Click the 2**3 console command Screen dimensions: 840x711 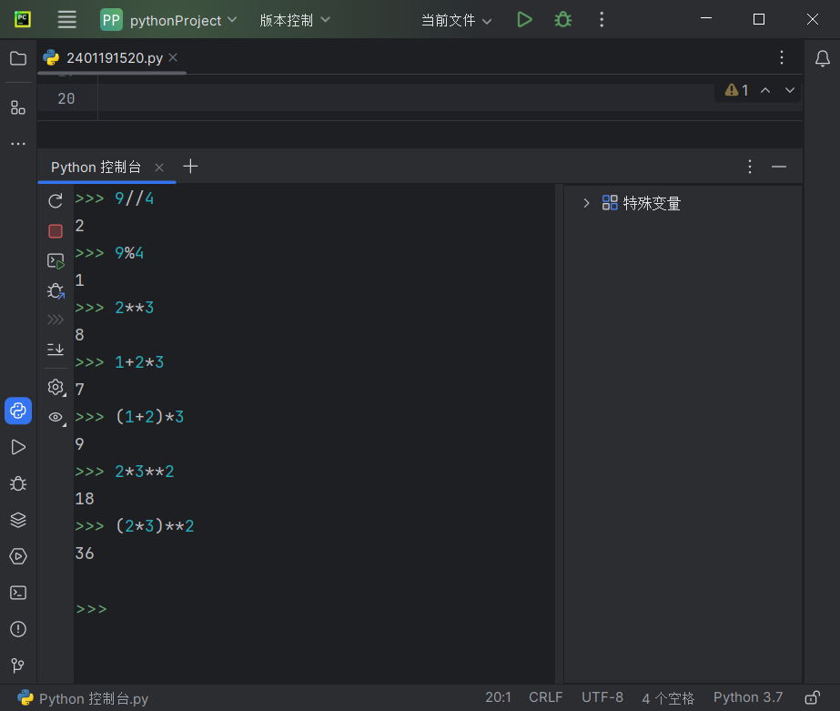[x=135, y=308]
